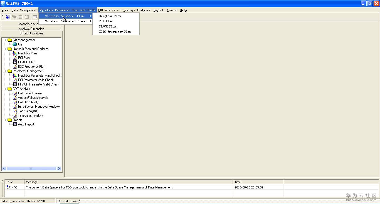The height and width of the screenshot is (204, 380).
Task: Close the message log panel with the X
Action: (2, 181)
